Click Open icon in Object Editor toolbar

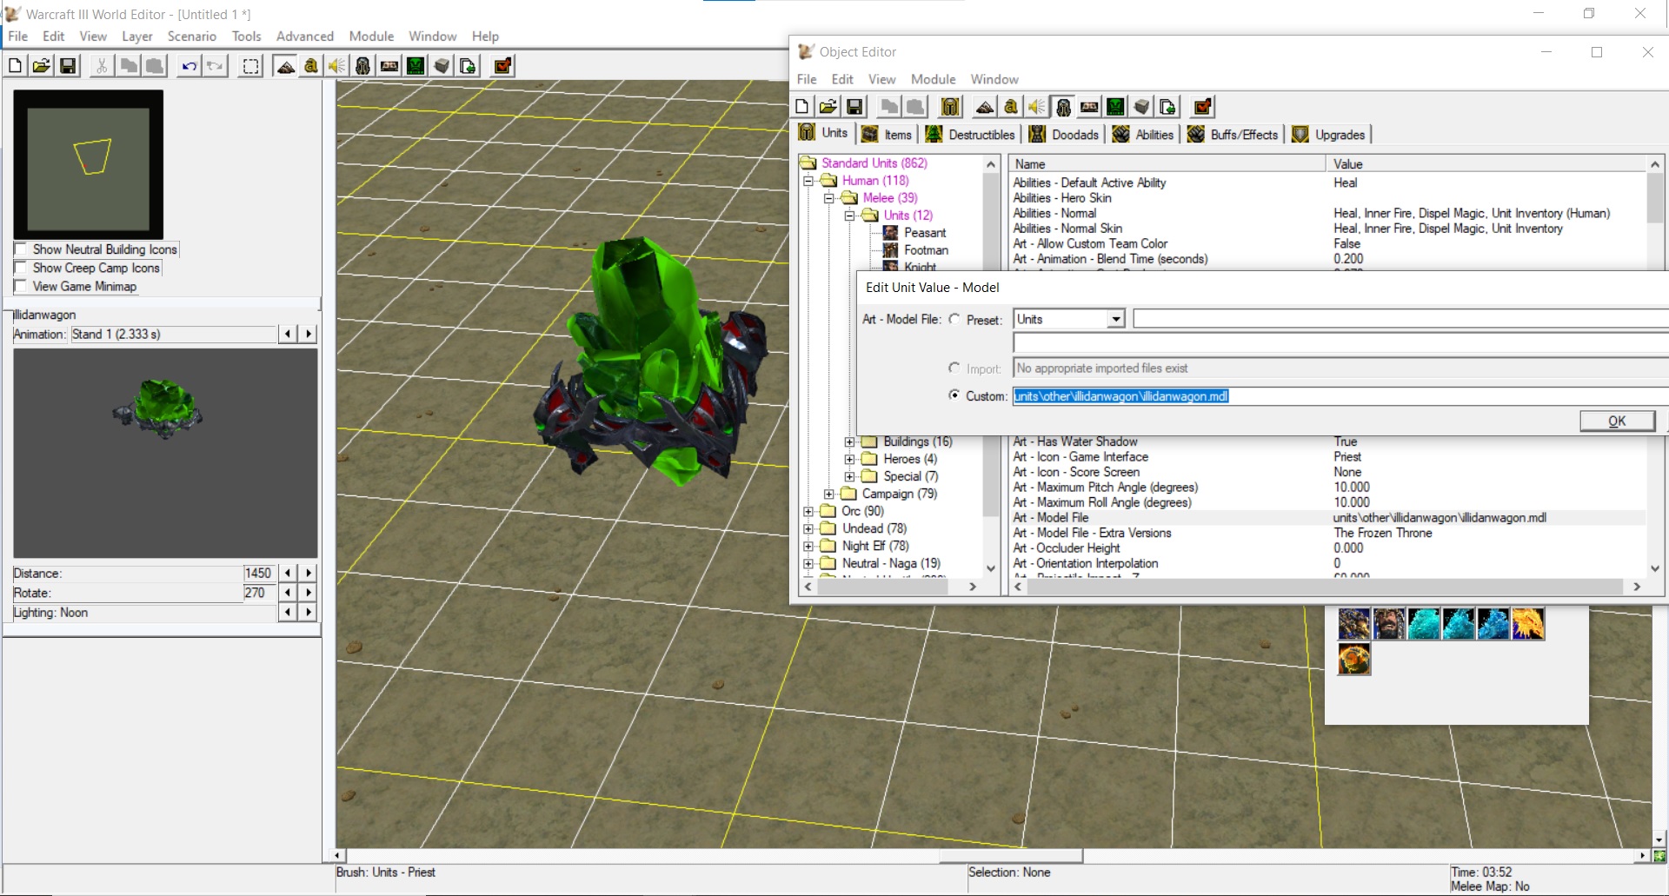coord(828,107)
